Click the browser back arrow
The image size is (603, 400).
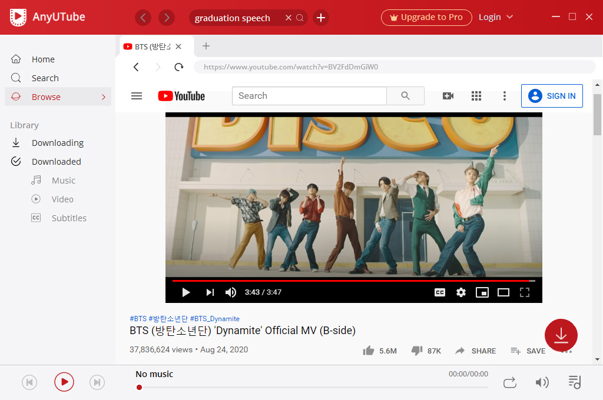[136, 67]
